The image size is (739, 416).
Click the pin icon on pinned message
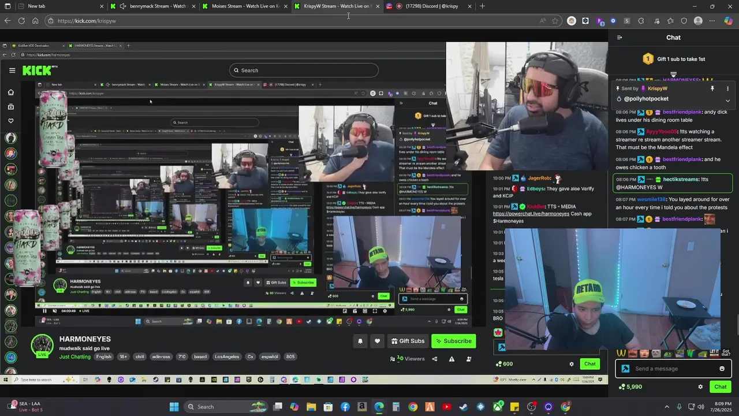click(712, 88)
